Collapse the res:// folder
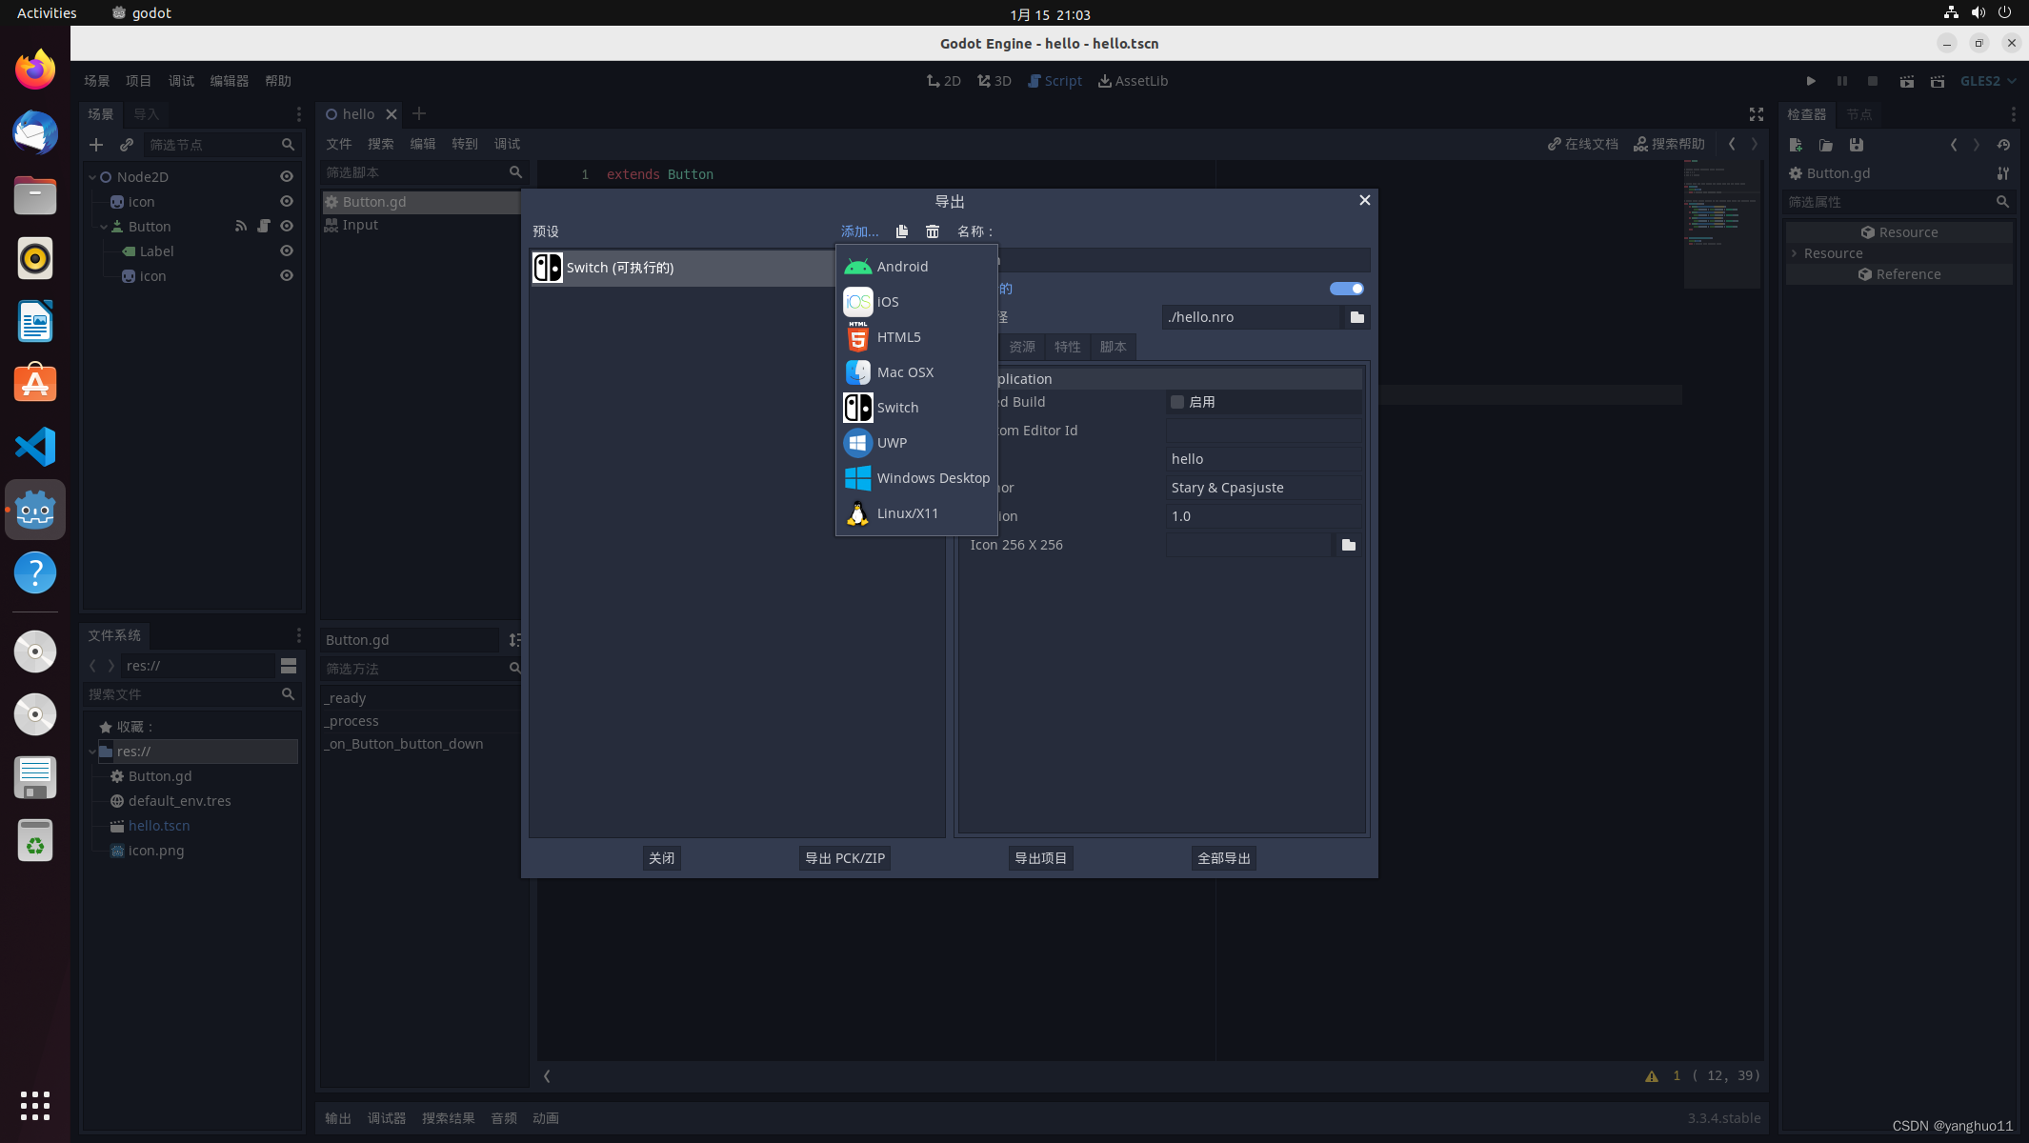 click(x=92, y=752)
